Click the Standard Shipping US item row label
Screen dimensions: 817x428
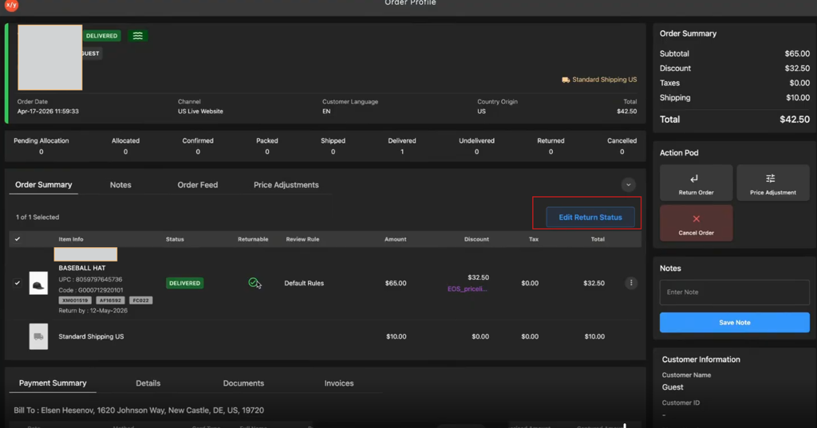coord(91,337)
